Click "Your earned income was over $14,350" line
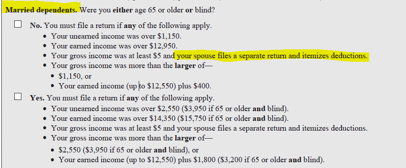Screen dimensions: 406x168 [x=169, y=119]
